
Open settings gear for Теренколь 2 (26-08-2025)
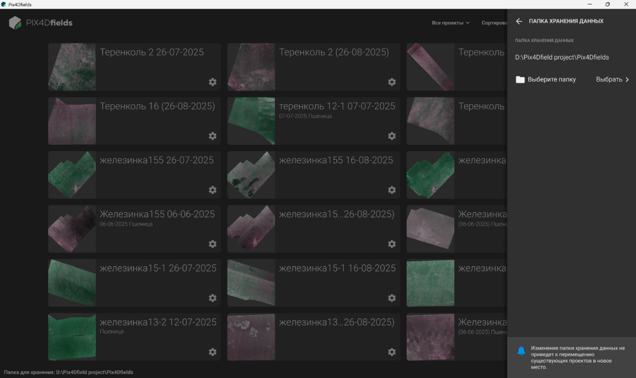click(x=392, y=82)
